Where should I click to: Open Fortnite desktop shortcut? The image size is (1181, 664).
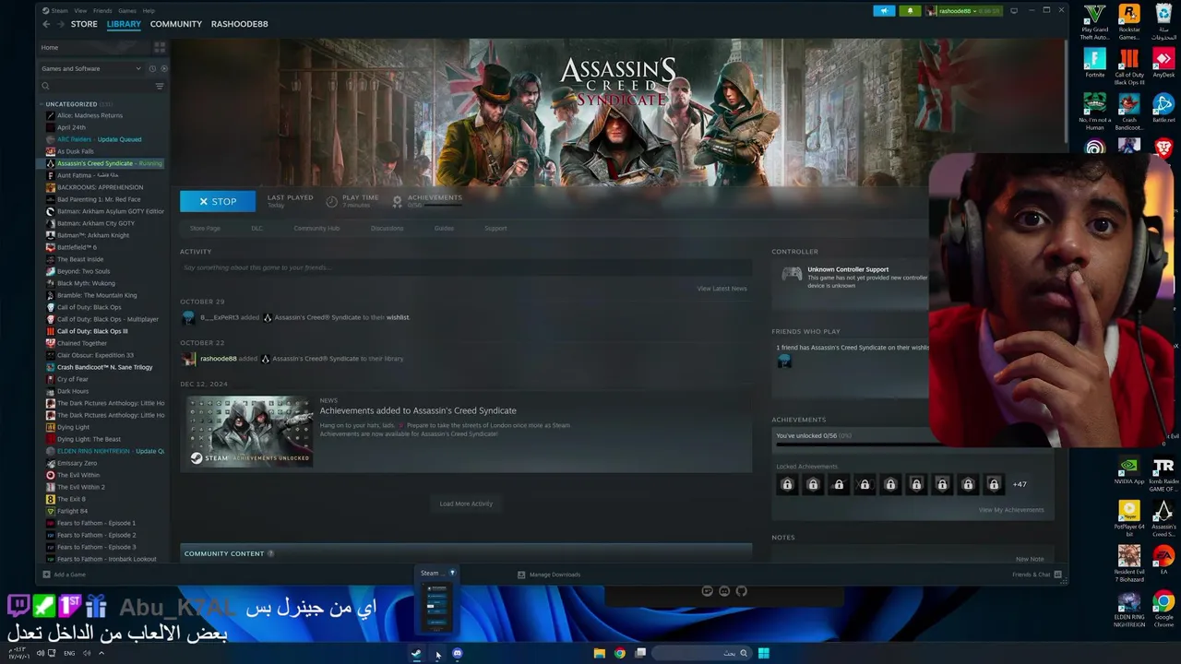click(1094, 65)
